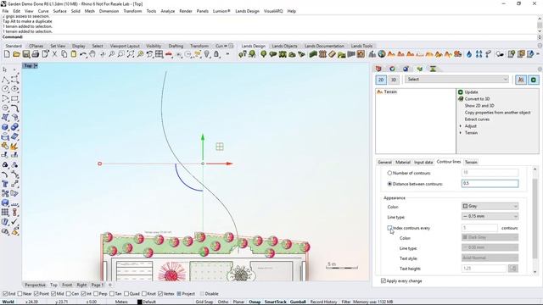Screen dimensions: 543x305
Task: Open the Gray color dropdown
Action: coord(490,206)
